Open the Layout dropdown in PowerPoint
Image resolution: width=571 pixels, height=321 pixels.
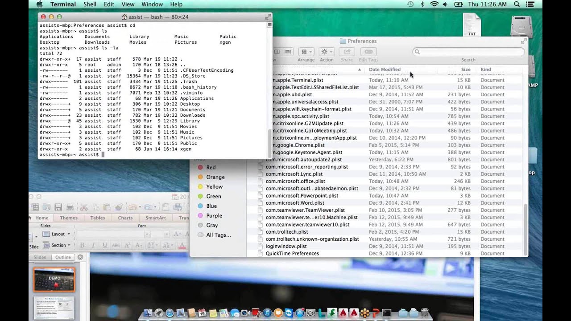[x=57, y=234]
